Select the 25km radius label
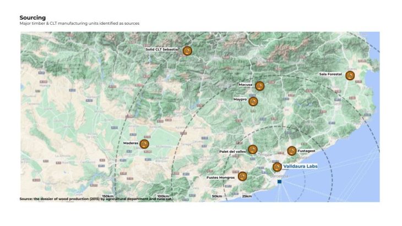The height and width of the screenshot is (226, 402). [x=247, y=196]
